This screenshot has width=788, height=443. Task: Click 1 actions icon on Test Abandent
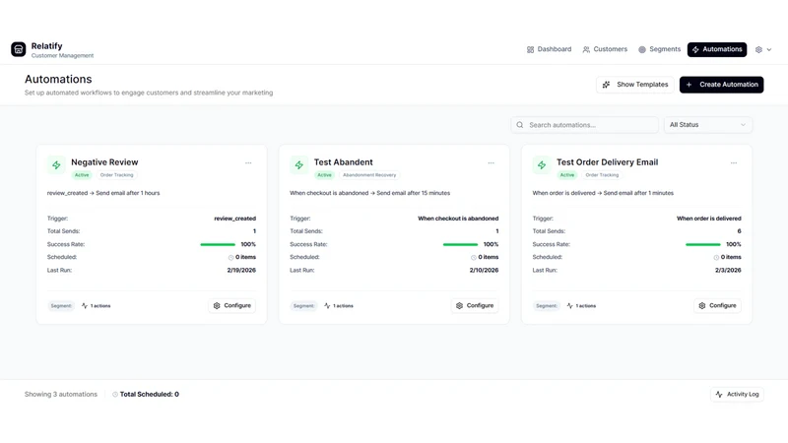[x=327, y=306]
